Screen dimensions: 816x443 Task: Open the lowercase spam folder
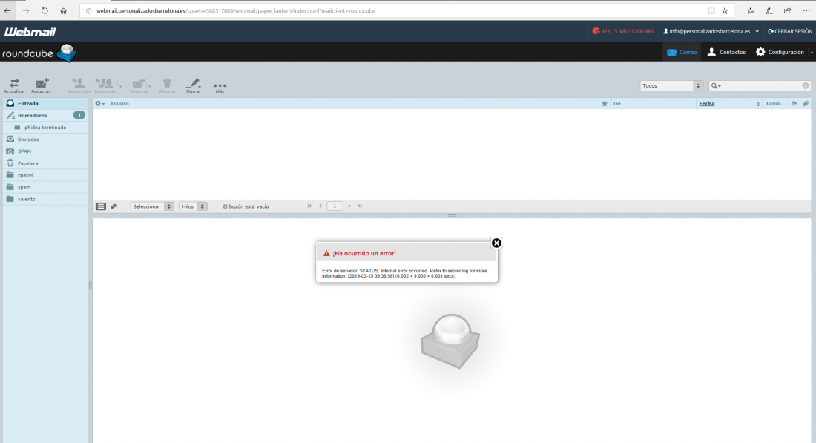[45, 188]
